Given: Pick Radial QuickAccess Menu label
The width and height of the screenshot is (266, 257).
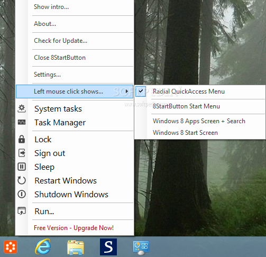Looking at the screenshot, I should [189, 91].
